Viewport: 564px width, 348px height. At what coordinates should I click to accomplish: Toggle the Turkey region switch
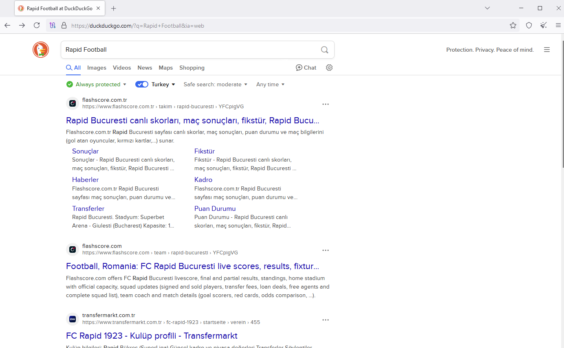142,84
